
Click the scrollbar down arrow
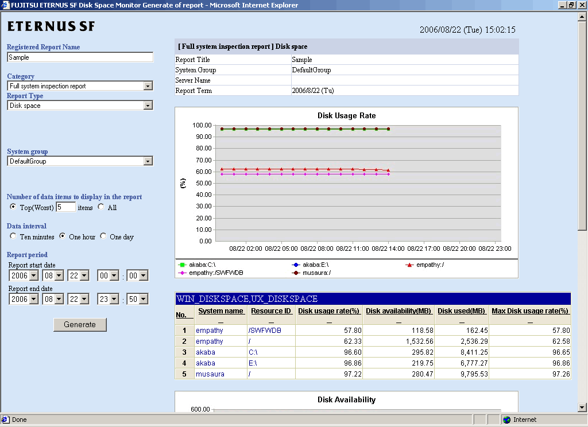tap(582, 407)
